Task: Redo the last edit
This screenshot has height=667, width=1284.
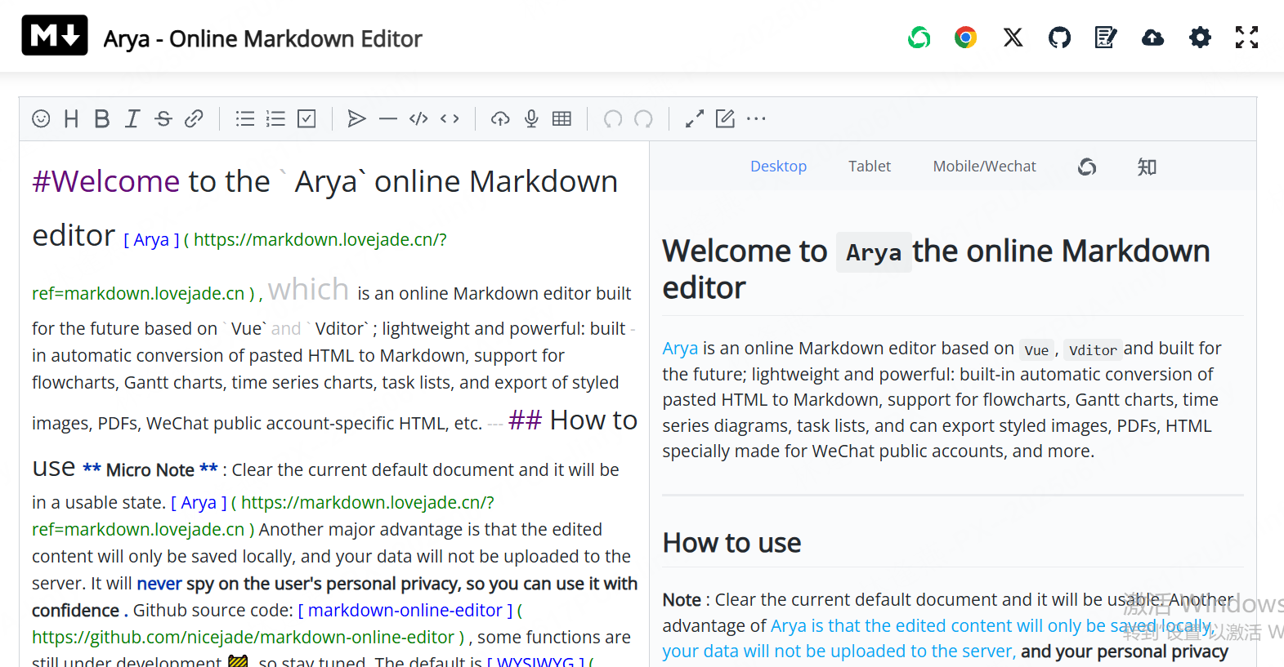Action: pyautogui.click(x=643, y=119)
